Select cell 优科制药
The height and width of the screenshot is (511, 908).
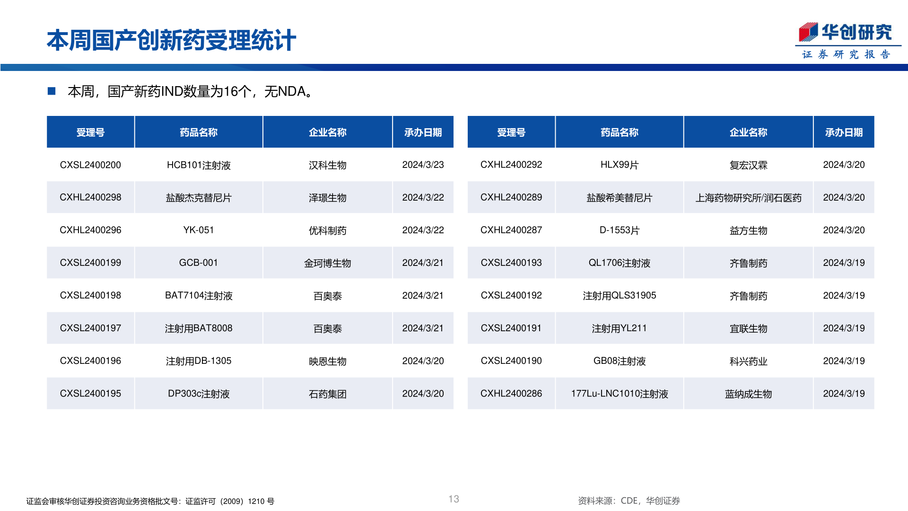click(x=328, y=230)
